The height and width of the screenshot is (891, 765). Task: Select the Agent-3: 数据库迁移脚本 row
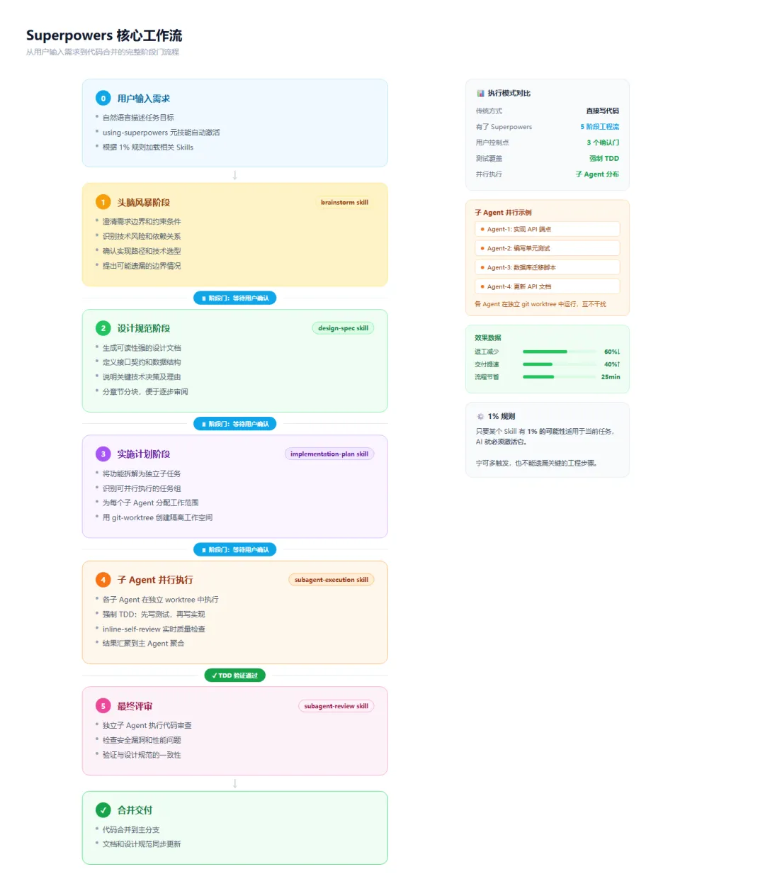[548, 268]
